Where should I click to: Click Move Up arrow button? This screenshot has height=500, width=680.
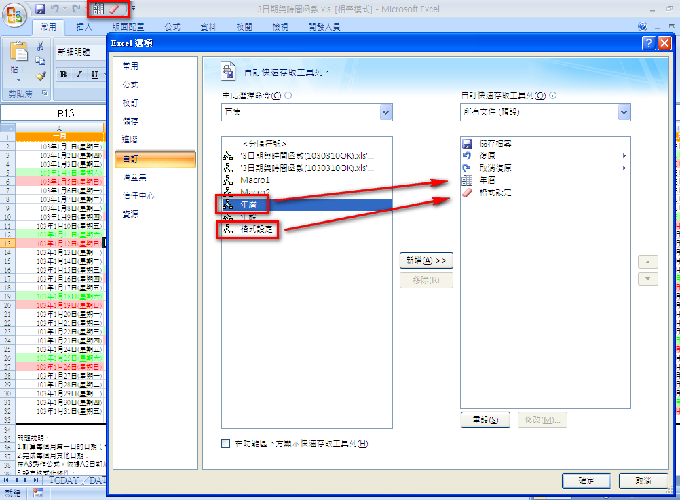pyautogui.click(x=648, y=262)
